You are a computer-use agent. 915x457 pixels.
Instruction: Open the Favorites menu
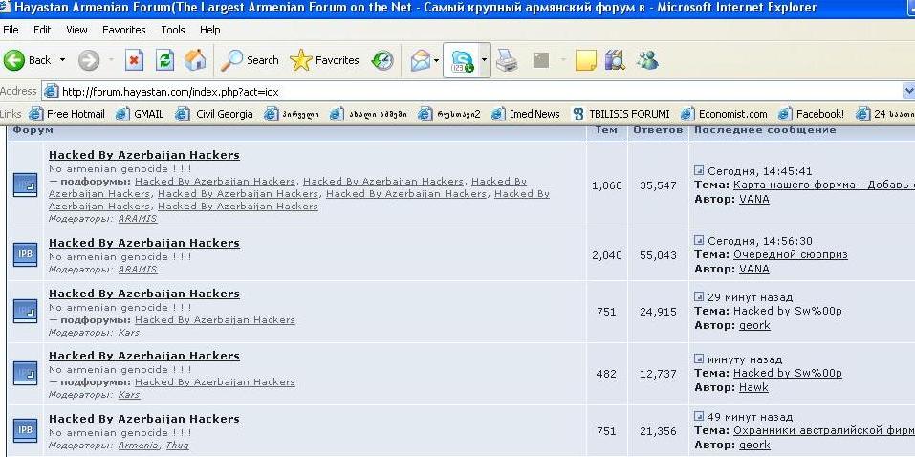(x=123, y=30)
